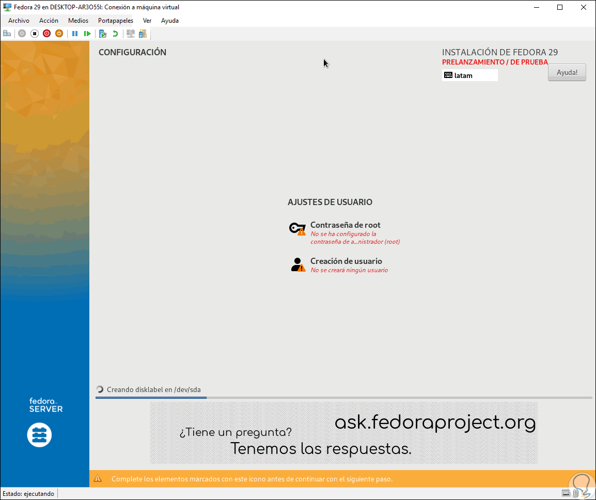Click the mouse status icon in status bar
596x500 pixels.
click(576, 493)
